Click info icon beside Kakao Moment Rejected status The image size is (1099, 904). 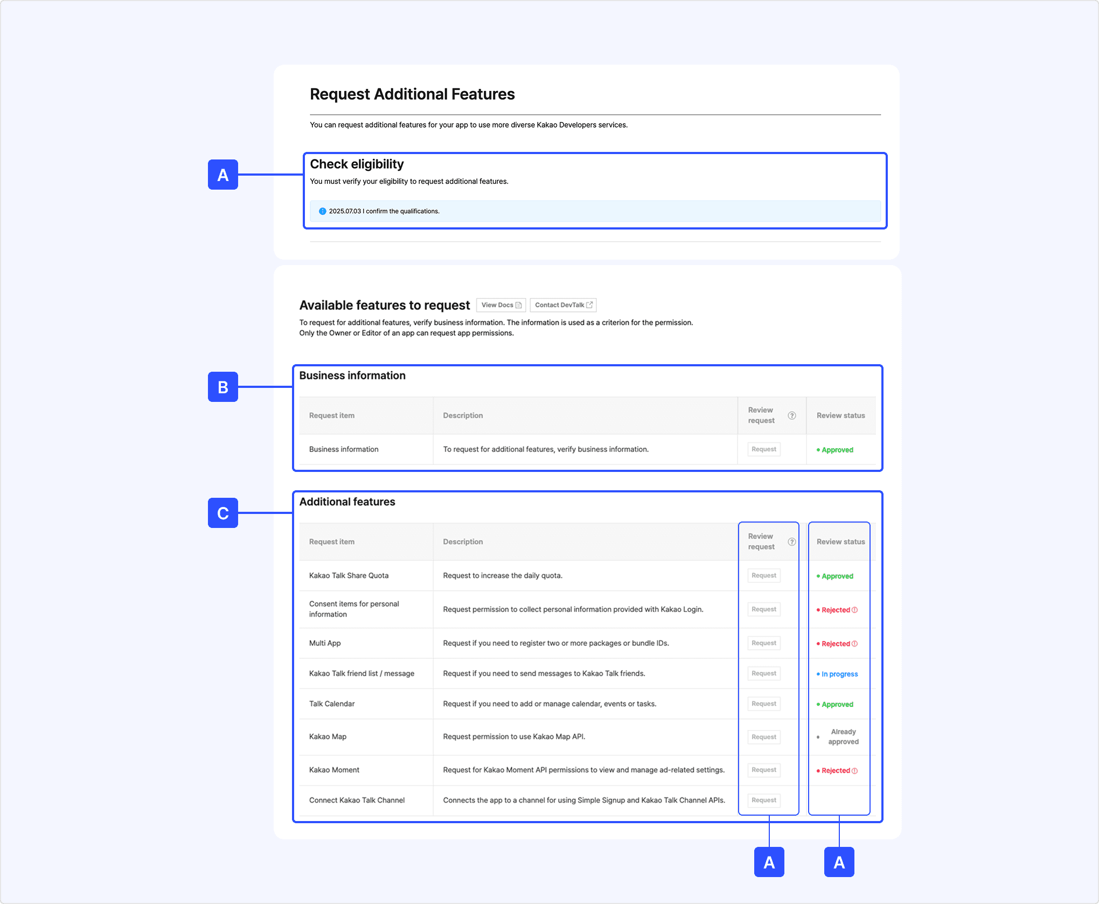pyautogui.click(x=855, y=770)
